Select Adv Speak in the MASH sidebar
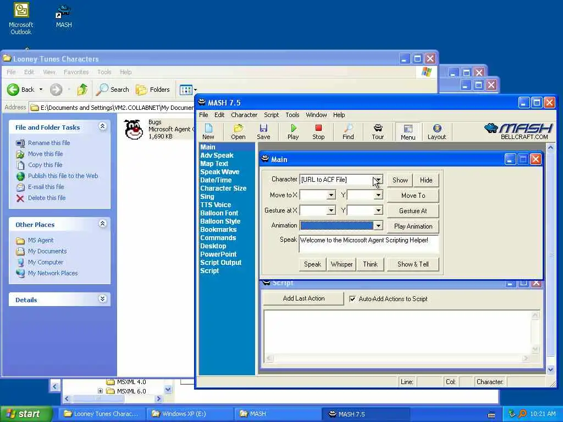 (x=217, y=156)
